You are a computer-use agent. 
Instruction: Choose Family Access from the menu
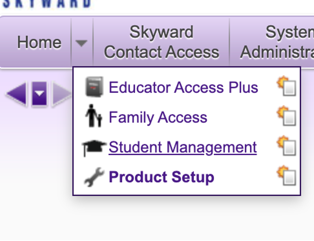coord(158,118)
